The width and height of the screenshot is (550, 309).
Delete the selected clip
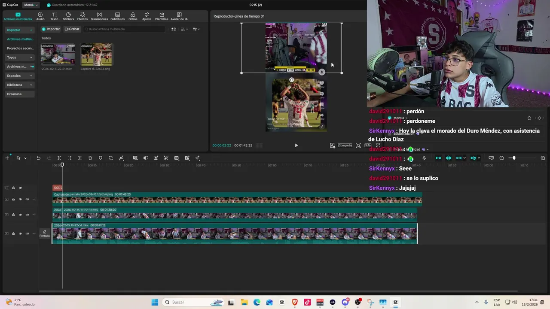click(90, 158)
